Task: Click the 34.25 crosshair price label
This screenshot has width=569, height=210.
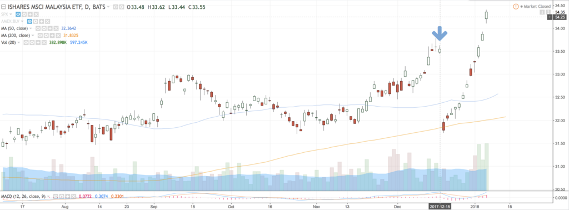Action: click(560, 17)
